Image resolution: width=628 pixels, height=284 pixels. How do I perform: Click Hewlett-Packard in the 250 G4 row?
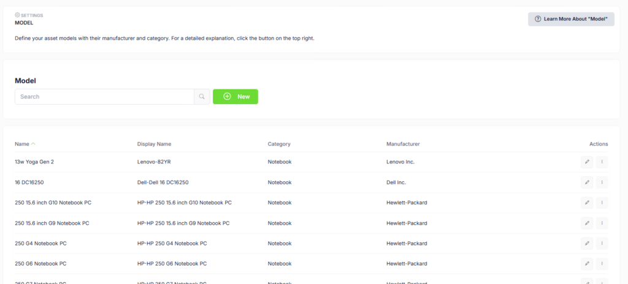[407, 244]
